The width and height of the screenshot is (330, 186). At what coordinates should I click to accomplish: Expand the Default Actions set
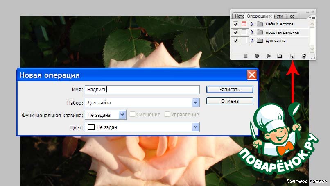point(252,24)
